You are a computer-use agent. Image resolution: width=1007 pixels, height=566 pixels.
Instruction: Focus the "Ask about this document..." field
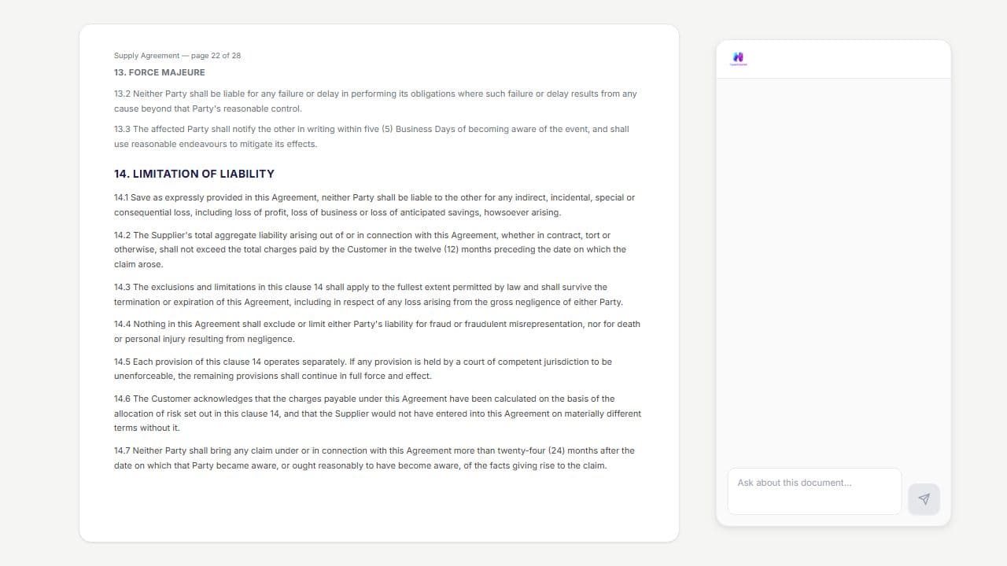pyautogui.click(x=814, y=491)
